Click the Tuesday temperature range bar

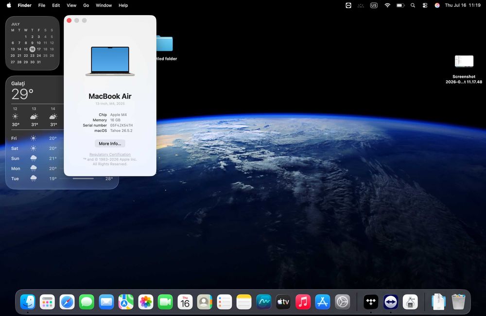83,178
